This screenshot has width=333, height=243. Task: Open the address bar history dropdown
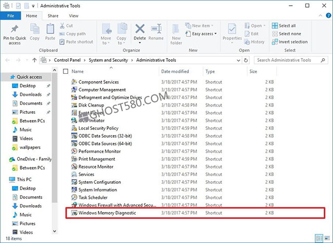[238, 60]
